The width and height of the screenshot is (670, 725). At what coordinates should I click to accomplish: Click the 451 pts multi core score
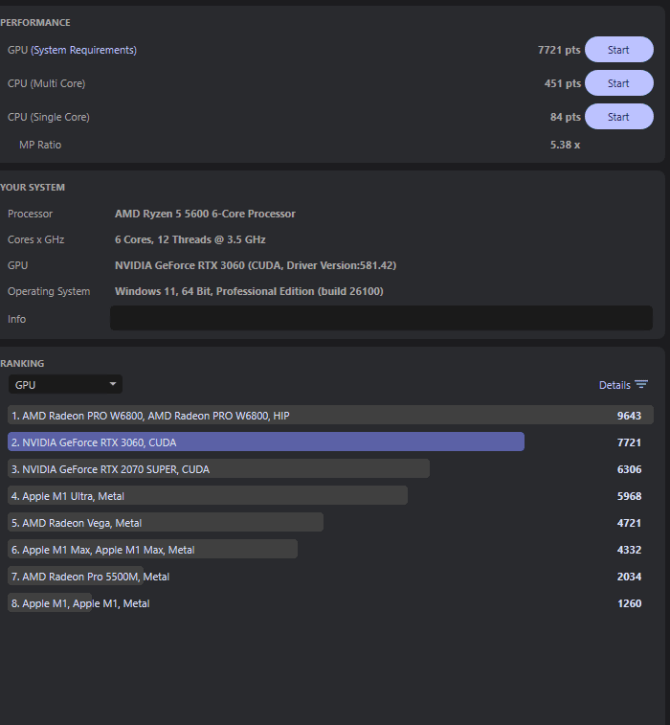(x=563, y=83)
